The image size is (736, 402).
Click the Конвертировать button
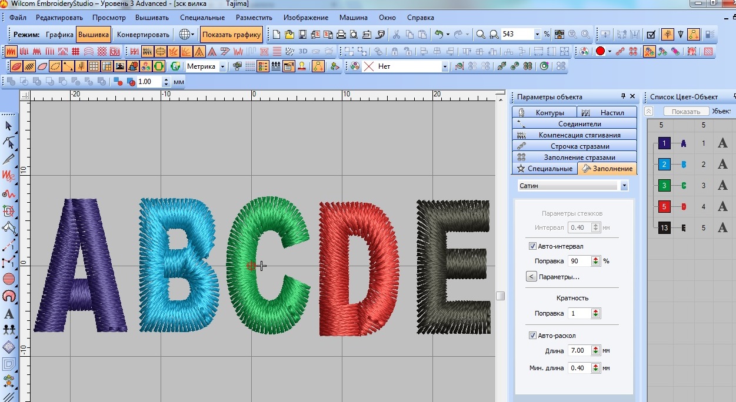click(144, 35)
